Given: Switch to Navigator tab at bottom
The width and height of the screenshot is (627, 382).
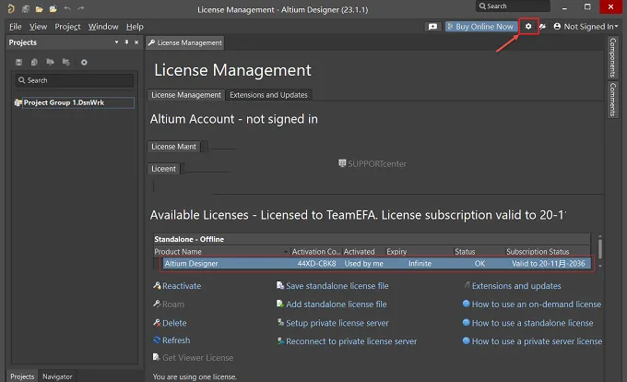Looking at the screenshot, I should click(57, 376).
